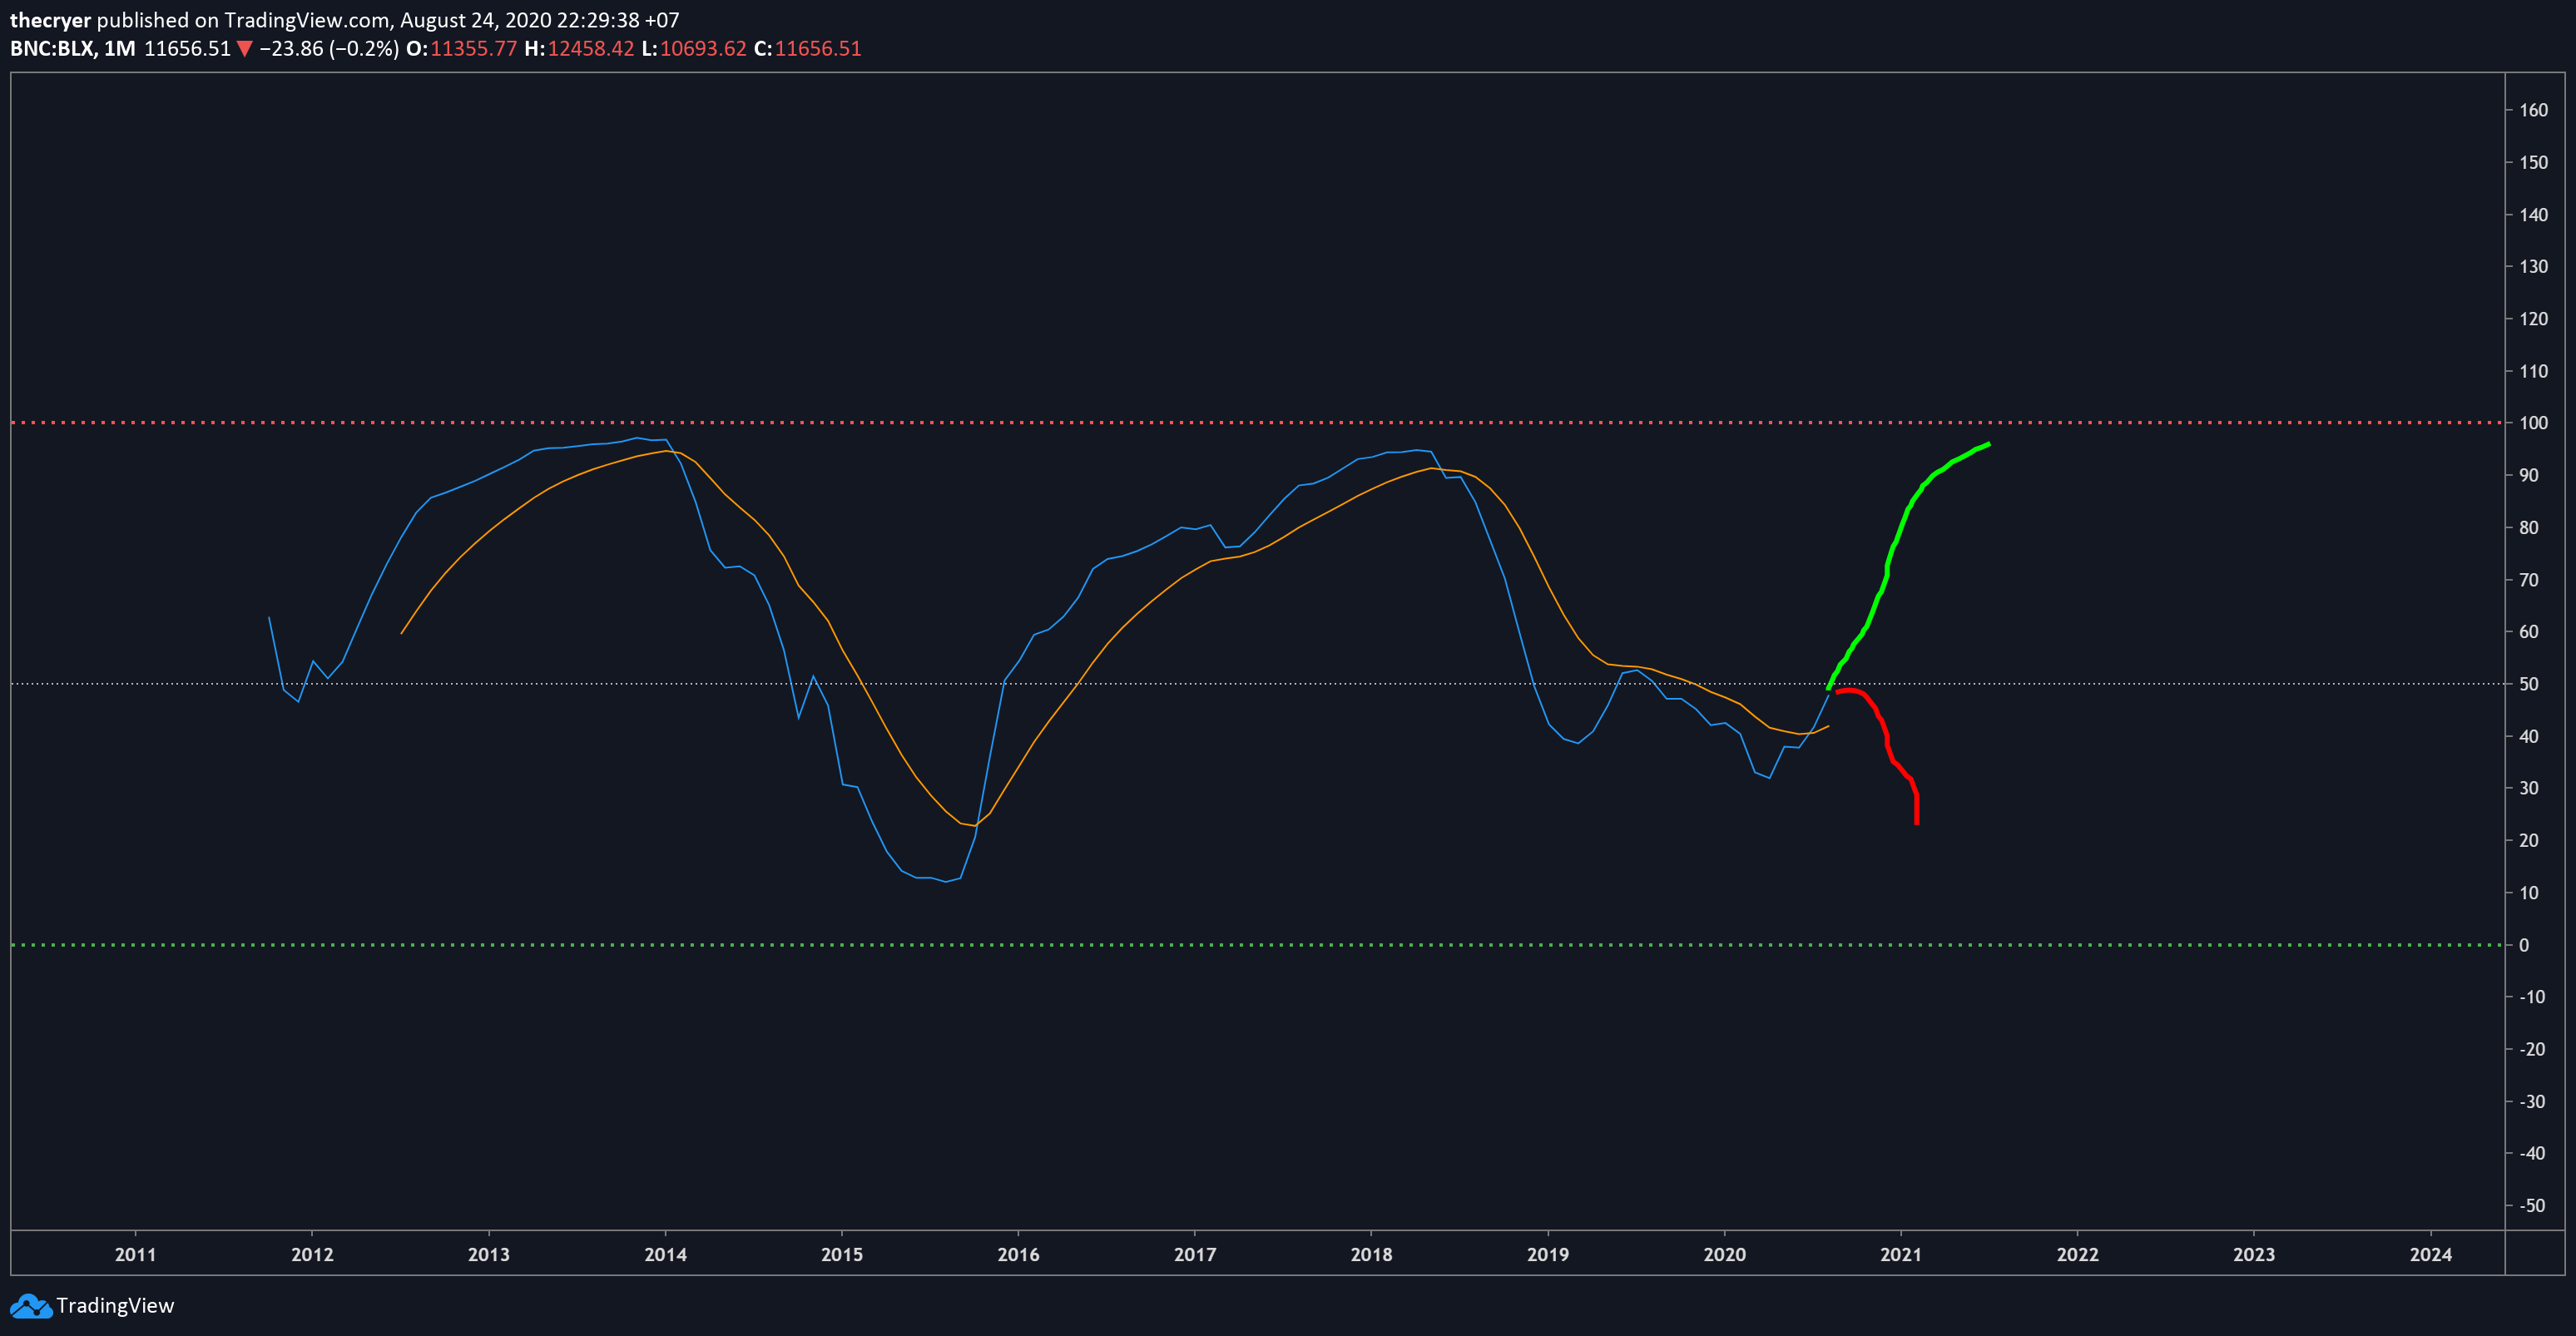Click the -10 value on price scale
2576x1336 pixels.
(2531, 997)
